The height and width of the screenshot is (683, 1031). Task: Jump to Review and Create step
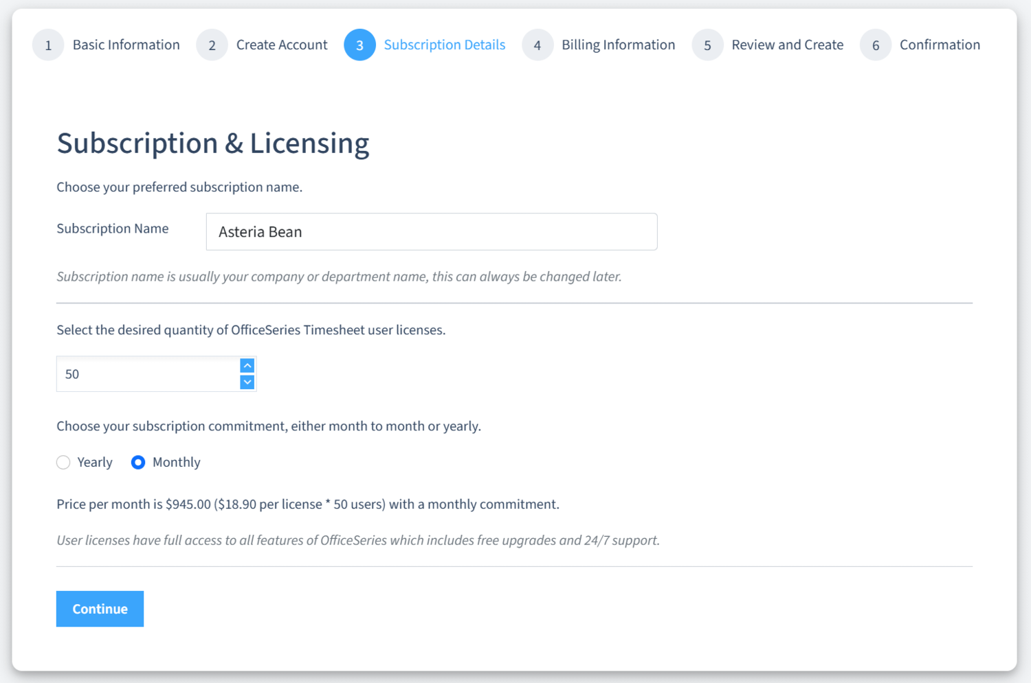click(x=787, y=45)
